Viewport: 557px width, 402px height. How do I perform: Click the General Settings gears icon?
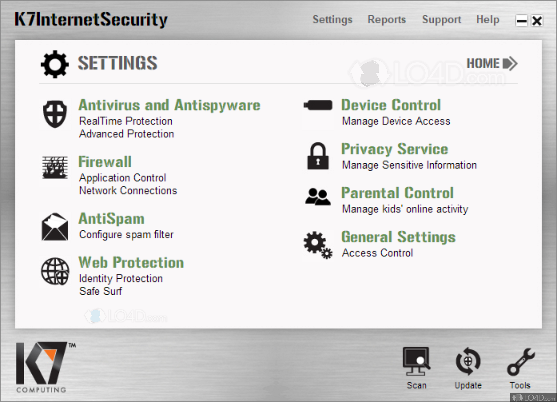(318, 244)
